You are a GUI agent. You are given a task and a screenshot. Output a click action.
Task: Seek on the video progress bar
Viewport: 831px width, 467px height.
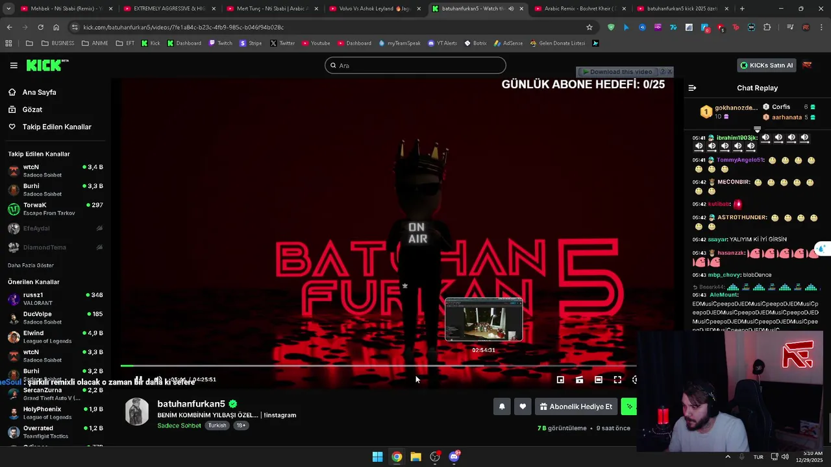378,366
